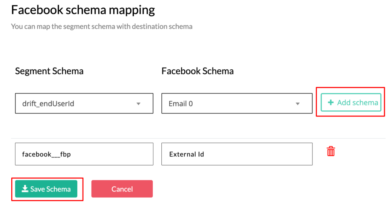Click the External Id field

tap(237, 154)
